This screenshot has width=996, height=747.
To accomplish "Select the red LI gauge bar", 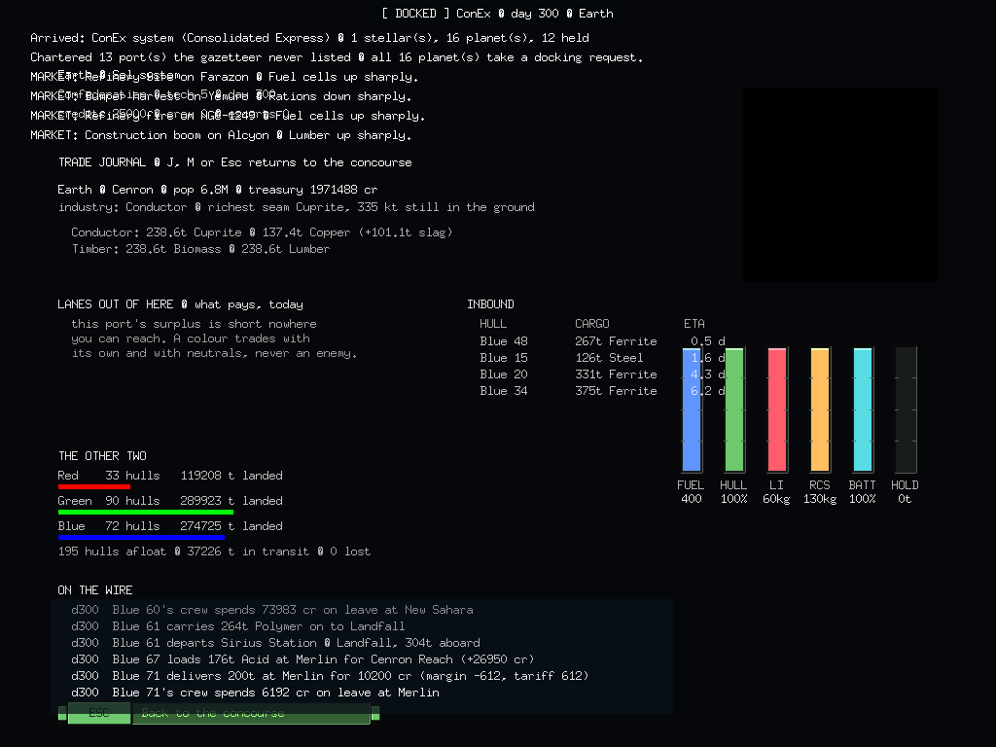I will [777, 409].
